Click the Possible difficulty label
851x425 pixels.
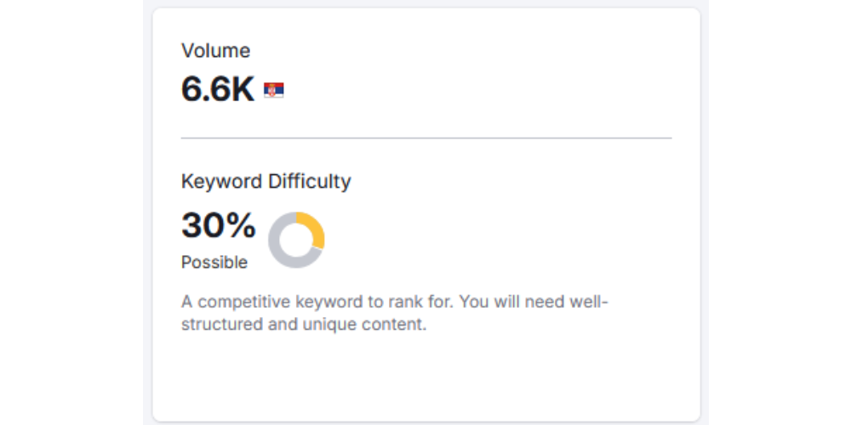[x=214, y=263]
